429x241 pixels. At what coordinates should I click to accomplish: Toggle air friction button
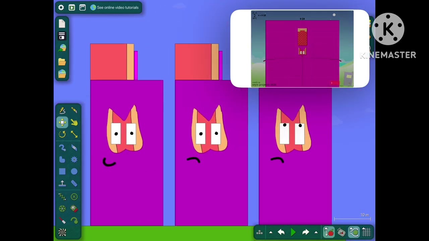tap(354, 232)
